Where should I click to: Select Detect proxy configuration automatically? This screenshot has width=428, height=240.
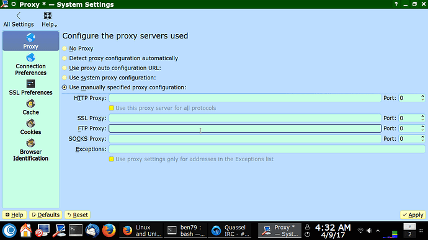(x=120, y=58)
